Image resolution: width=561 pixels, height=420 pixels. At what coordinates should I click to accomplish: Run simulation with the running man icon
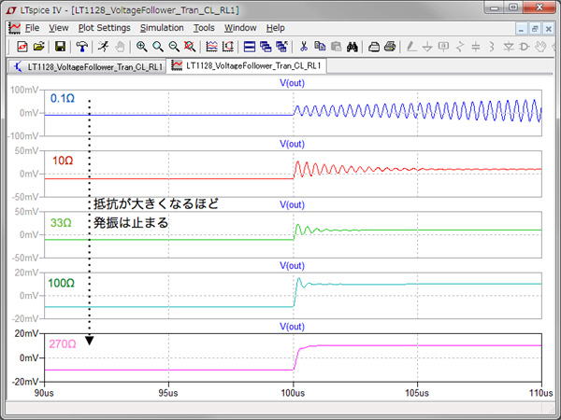102,46
